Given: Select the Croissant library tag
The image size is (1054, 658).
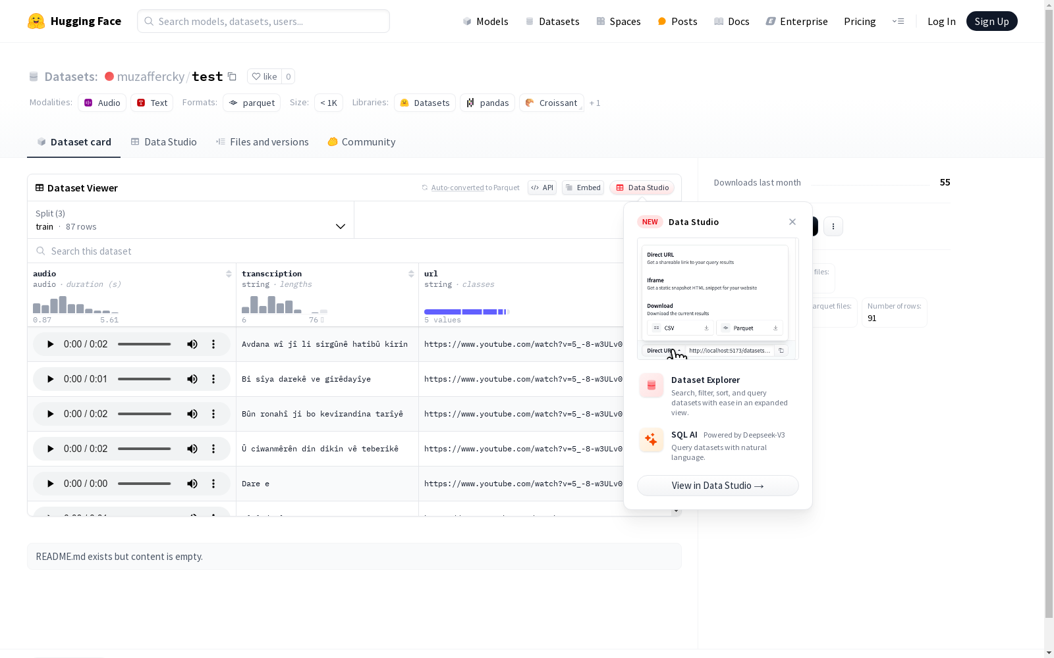Looking at the screenshot, I should click(551, 103).
